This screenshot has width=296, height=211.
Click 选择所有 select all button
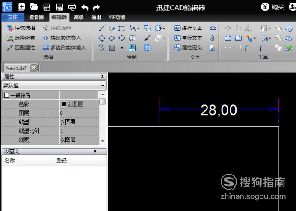tap(21, 38)
